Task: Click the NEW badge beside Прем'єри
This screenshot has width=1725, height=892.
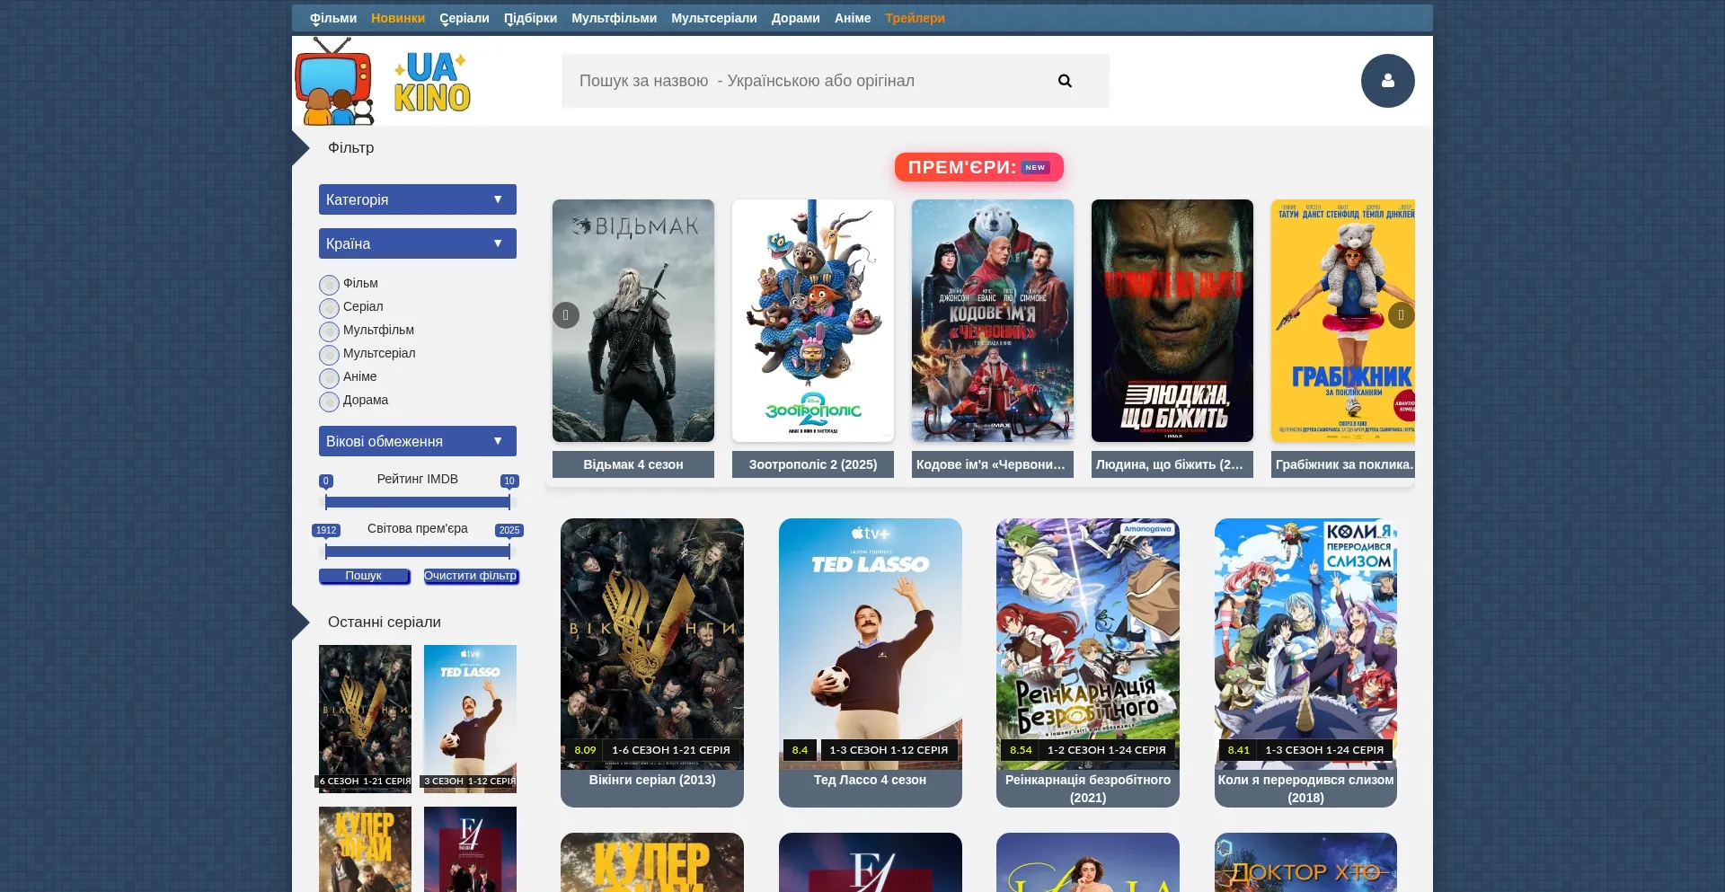Action: (1035, 168)
